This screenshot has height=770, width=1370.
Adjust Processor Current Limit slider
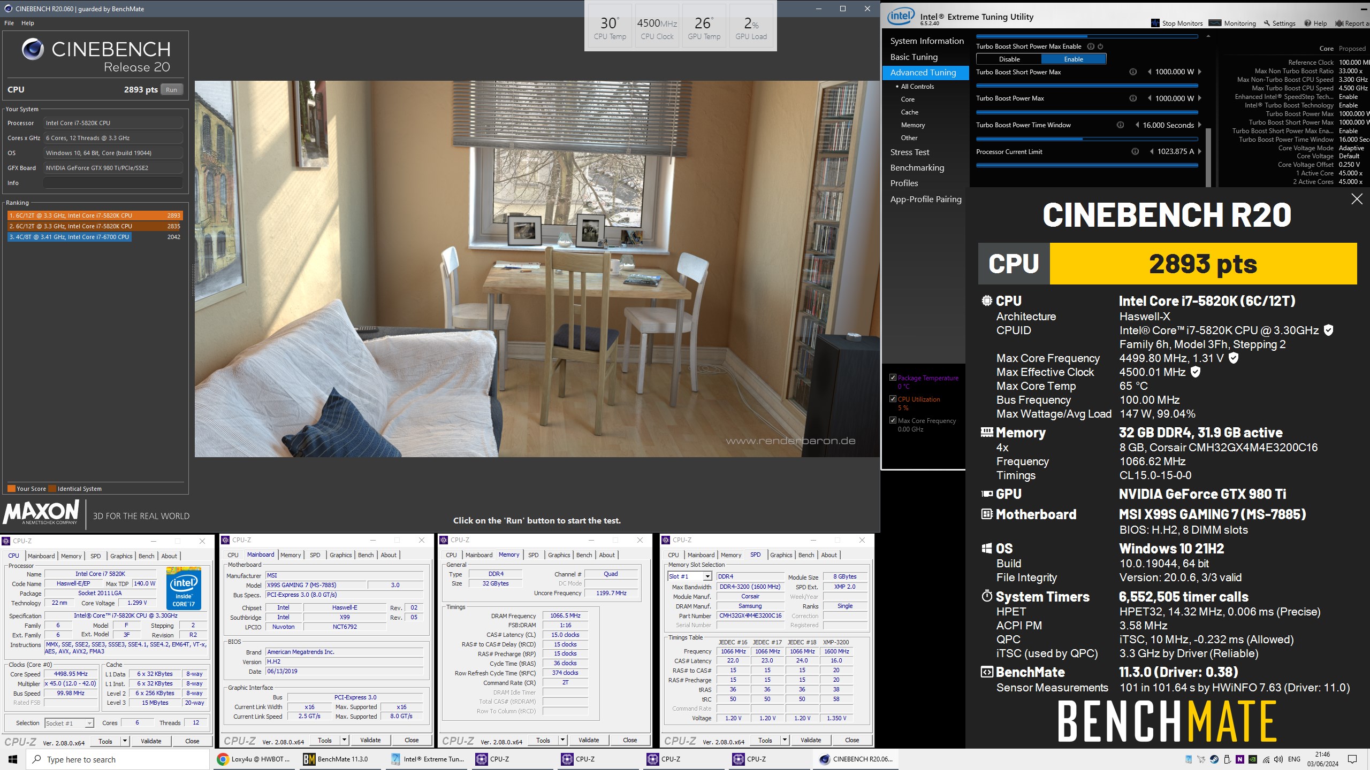click(x=1087, y=165)
